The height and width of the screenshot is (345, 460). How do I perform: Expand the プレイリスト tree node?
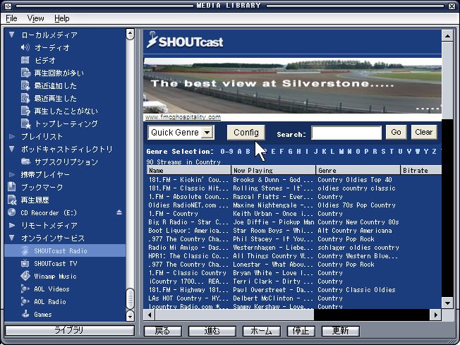click(12, 136)
